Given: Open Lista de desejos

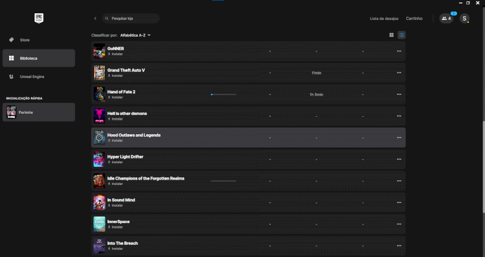Looking at the screenshot, I should [x=383, y=19].
